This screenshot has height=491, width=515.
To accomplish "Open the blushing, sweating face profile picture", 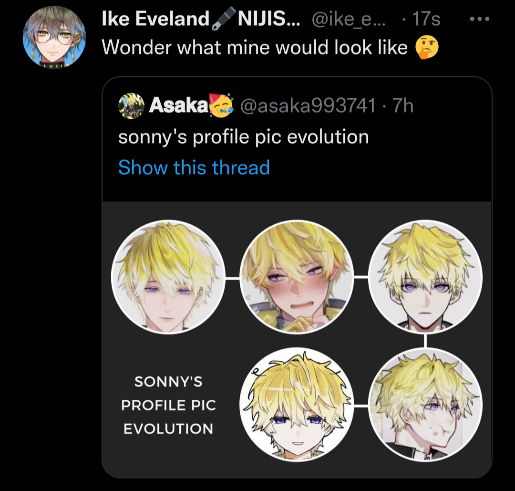I will pos(297,277).
